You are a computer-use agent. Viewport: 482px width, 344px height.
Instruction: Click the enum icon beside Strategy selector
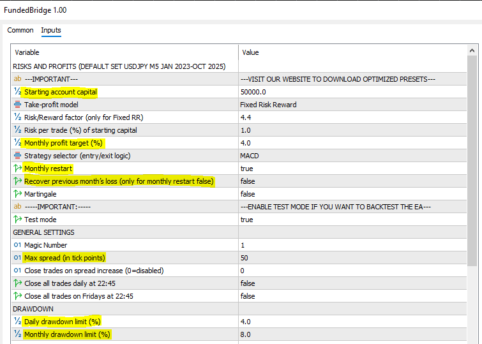click(17, 156)
